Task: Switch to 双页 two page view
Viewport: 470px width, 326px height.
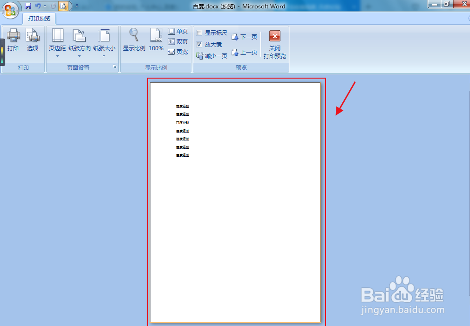Action: 178,41
